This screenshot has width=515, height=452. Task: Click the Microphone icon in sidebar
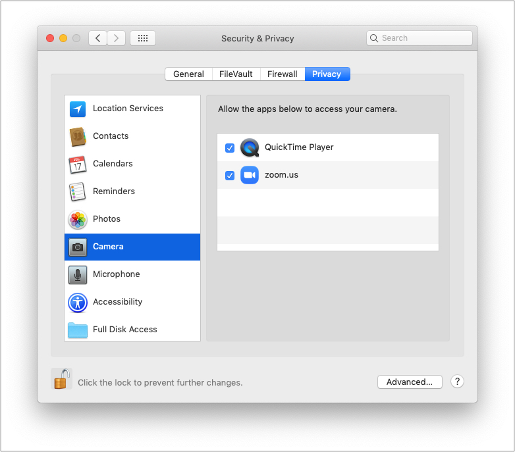78,274
